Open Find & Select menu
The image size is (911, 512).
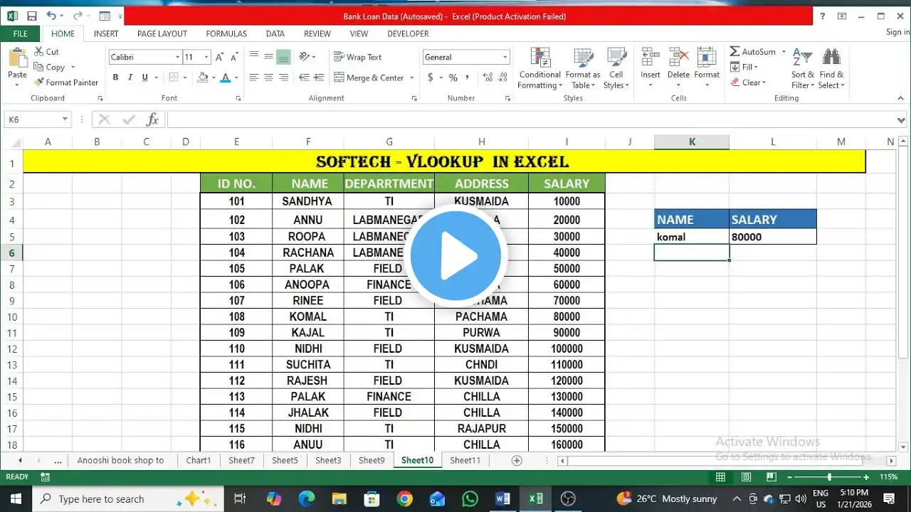click(831, 68)
